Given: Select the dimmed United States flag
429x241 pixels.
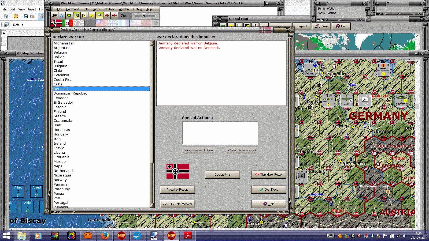Looking at the screenshot, I should (135, 23).
